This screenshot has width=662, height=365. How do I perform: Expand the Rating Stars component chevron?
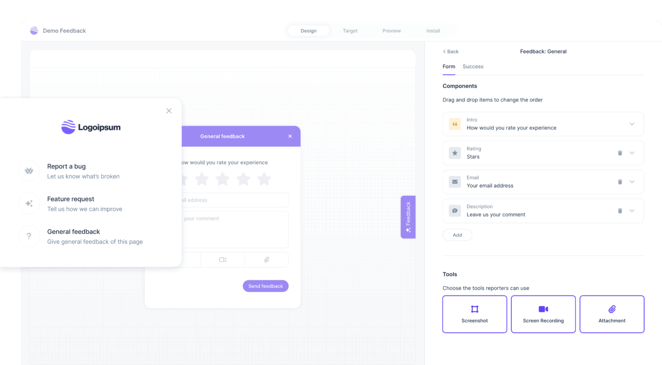[632, 153]
